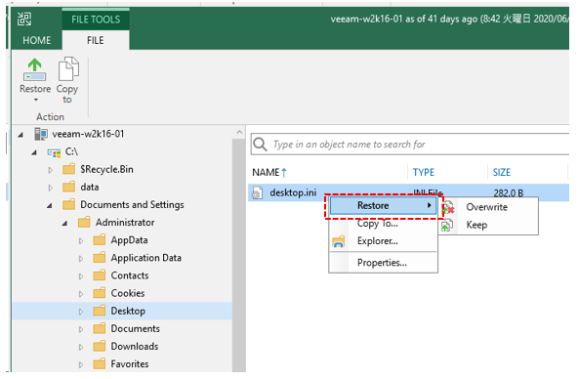Switch to the HOME ribbon tab
This screenshot has width=578, height=379.
36,40
